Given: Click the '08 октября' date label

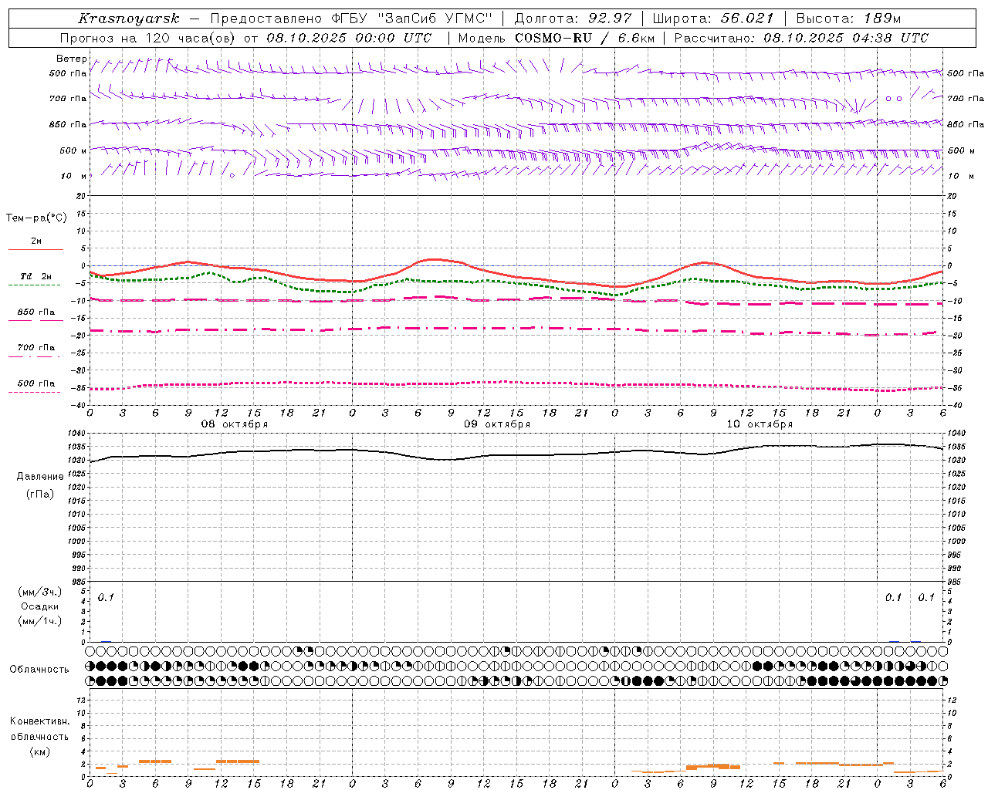Looking at the screenshot, I should (x=235, y=424).
